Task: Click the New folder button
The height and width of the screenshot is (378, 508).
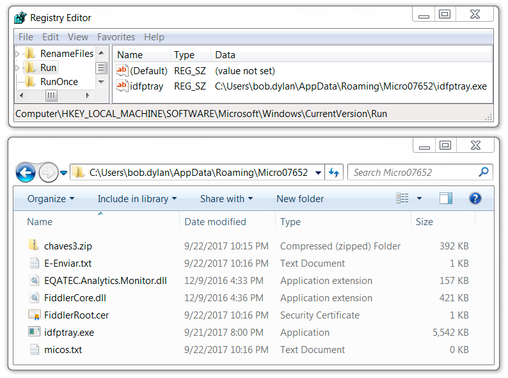Action: coord(300,198)
